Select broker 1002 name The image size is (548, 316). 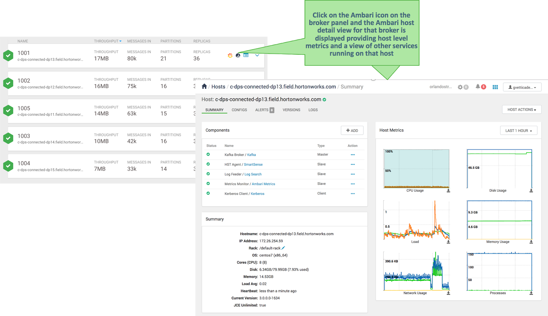24,80
